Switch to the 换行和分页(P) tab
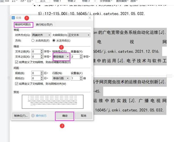Screen dimensions: 174x142 44,24
